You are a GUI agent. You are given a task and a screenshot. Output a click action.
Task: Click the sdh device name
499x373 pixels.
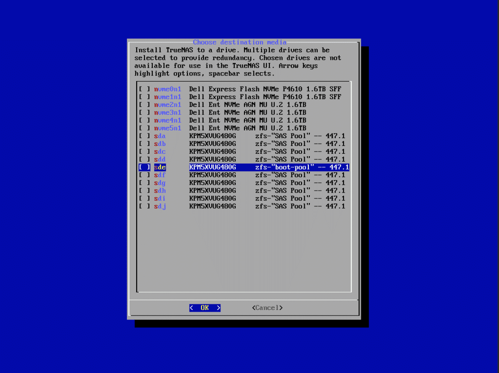tap(160, 190)
